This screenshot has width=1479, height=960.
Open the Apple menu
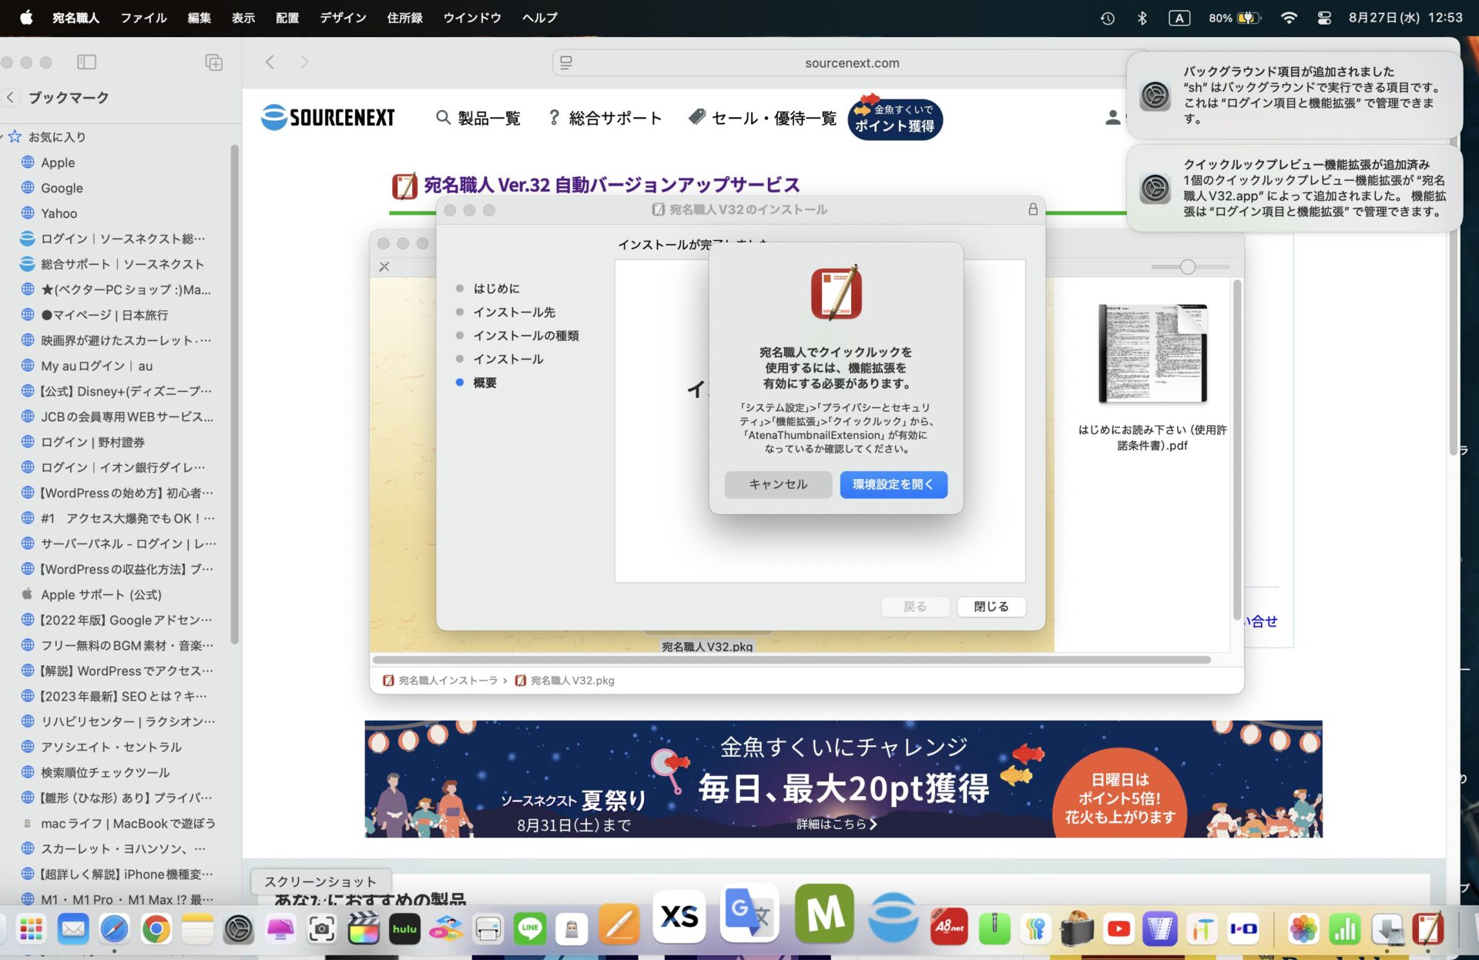(x=26, y=18)
